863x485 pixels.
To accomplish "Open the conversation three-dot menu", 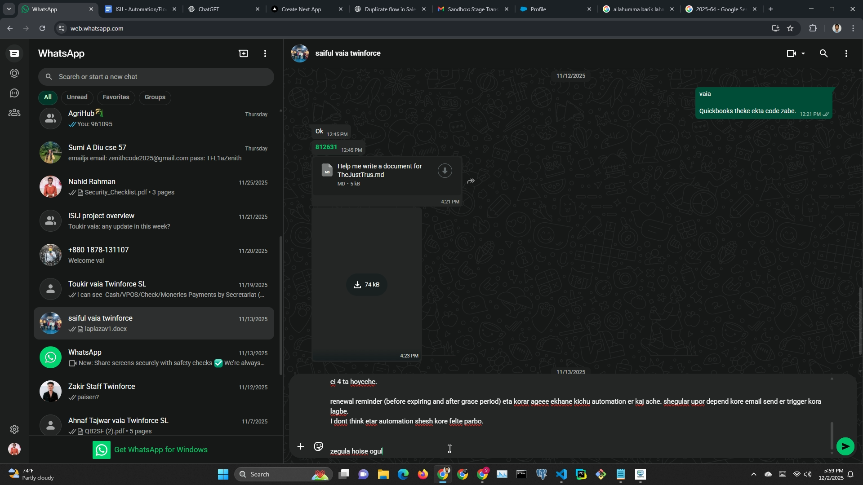I will click(x=846, y=53).
